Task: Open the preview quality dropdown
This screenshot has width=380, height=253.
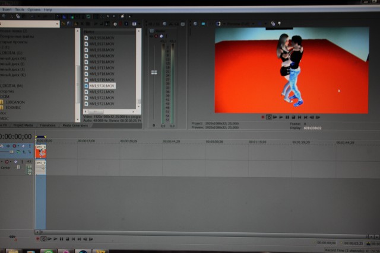Action: pyautogui.click(x=240, y=24)
